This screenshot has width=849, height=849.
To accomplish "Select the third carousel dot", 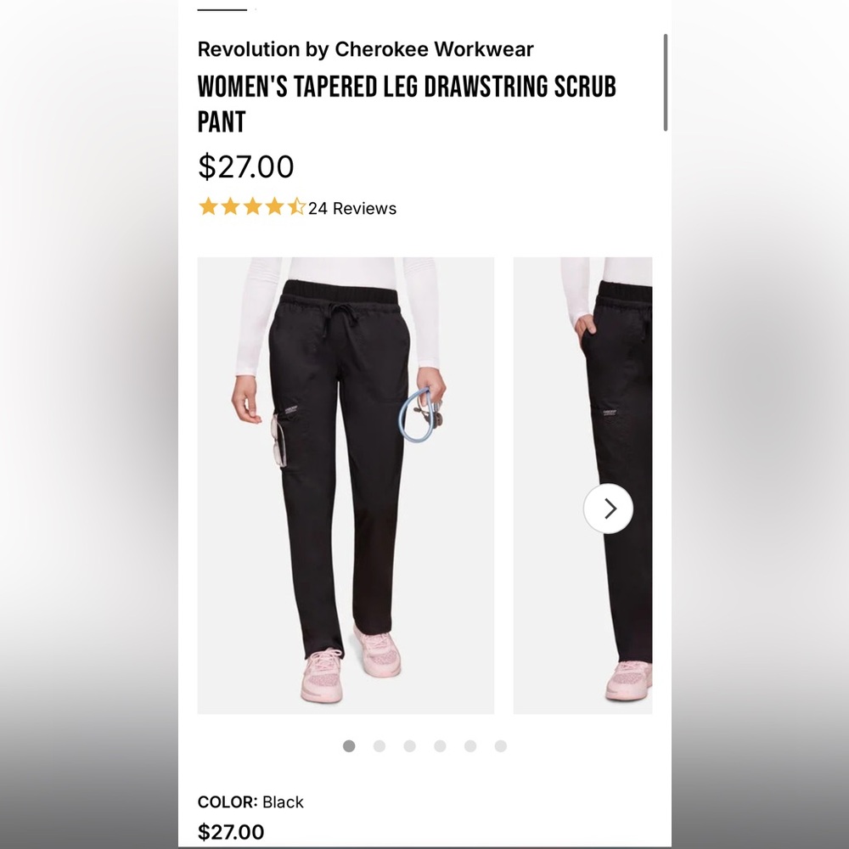I will click(410, 746).
